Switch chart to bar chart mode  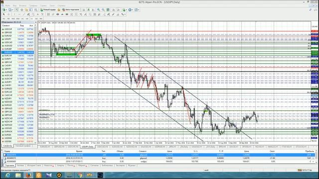(x=84, y=10)
